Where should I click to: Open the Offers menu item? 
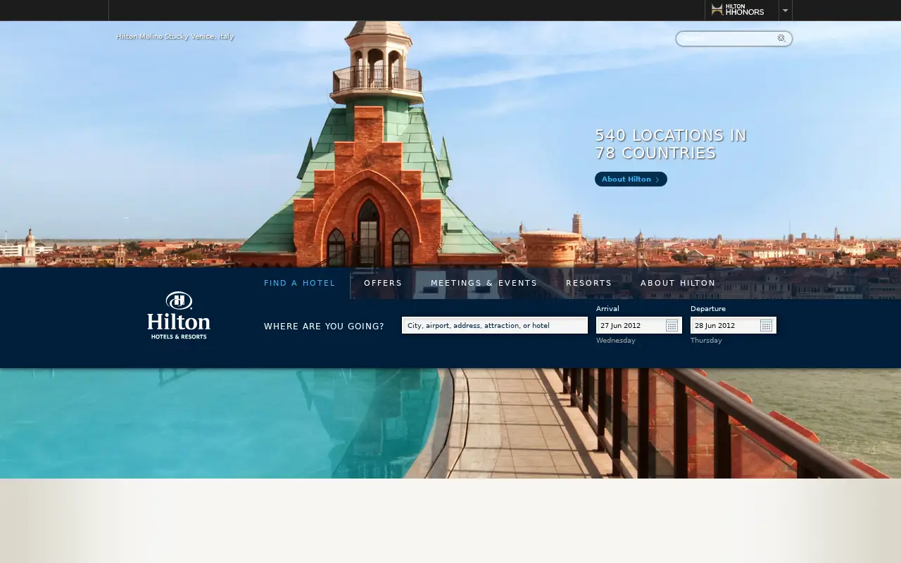[383, 283]
